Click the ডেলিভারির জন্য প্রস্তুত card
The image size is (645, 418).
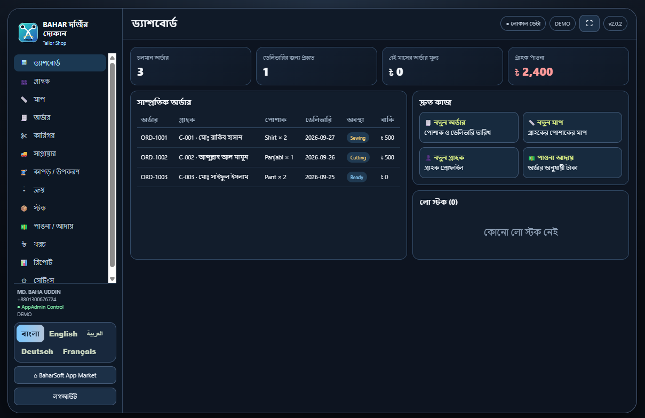(316, 66)
